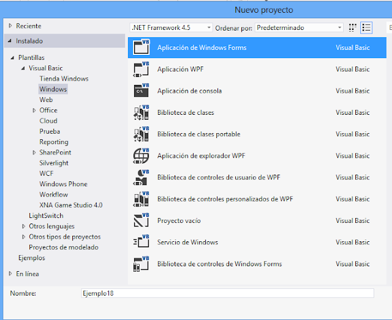Select the Windows category under Visual Basic
The image size is (392, 320).
[53, 89]
